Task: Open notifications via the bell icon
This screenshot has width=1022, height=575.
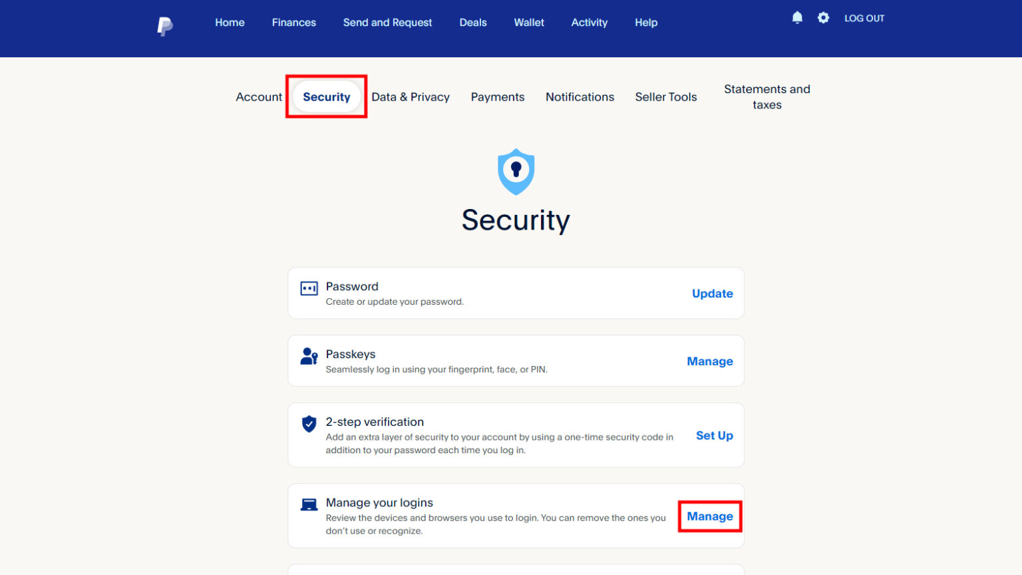Action: coord(797,17)
